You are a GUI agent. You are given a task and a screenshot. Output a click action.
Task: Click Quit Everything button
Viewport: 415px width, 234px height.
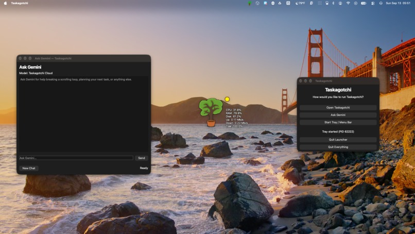338,147
